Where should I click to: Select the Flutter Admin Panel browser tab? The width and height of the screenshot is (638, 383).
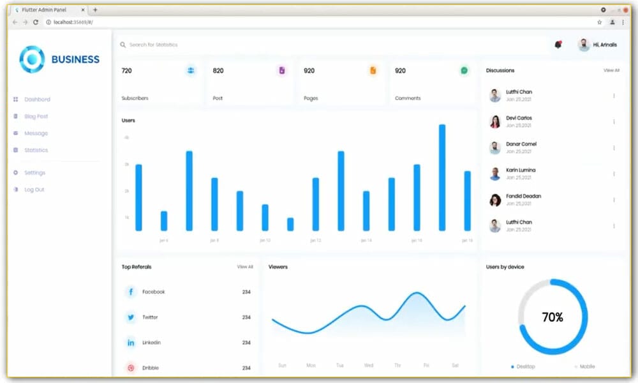[45, 10]
